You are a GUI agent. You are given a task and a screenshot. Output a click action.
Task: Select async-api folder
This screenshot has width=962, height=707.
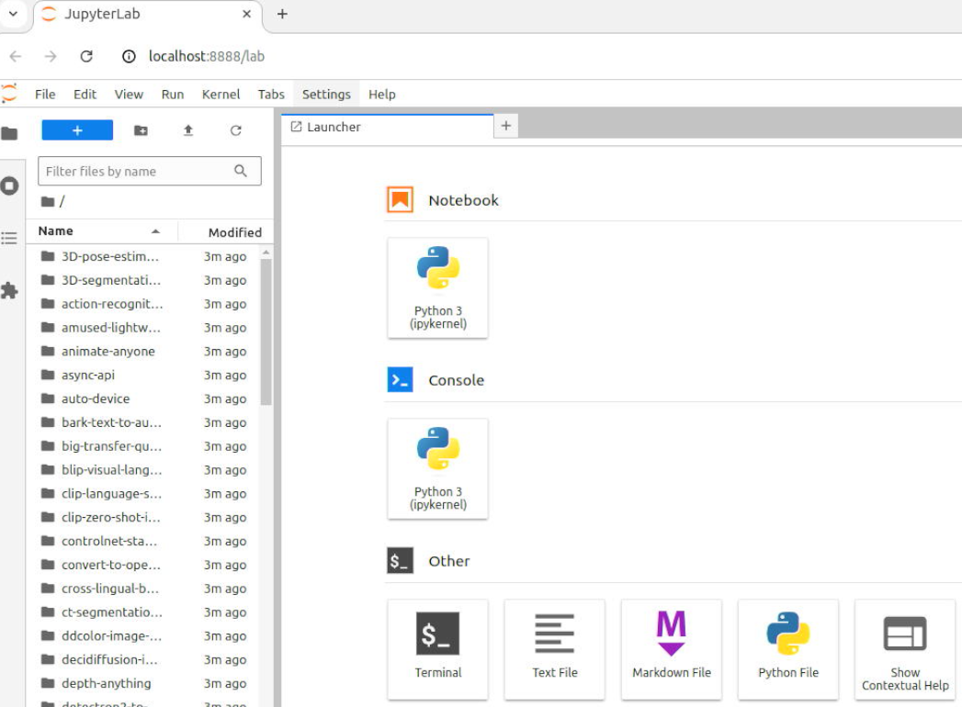point(143,376)
